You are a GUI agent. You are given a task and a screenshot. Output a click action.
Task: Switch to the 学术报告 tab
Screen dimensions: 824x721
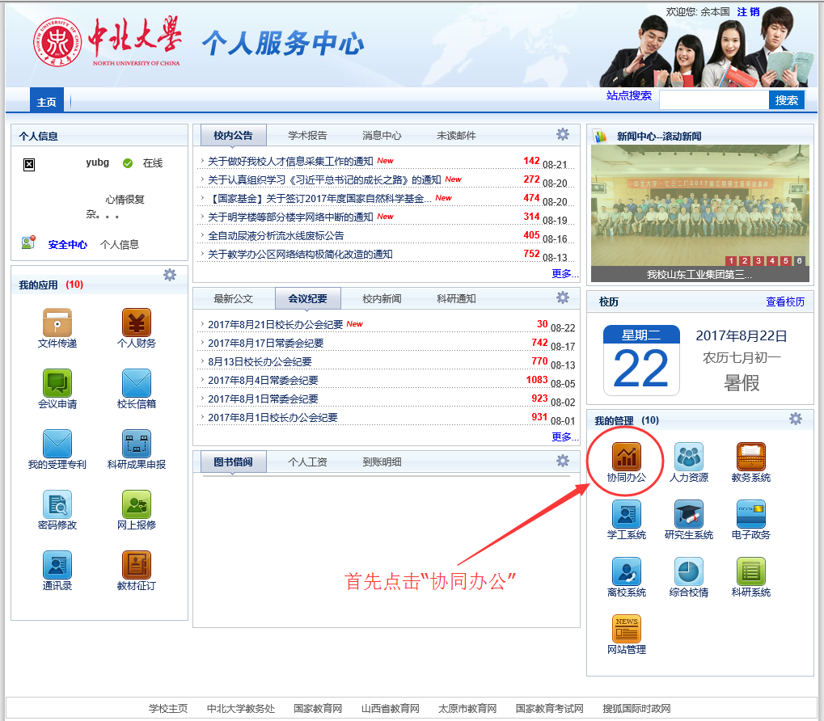tap(307, 136)
